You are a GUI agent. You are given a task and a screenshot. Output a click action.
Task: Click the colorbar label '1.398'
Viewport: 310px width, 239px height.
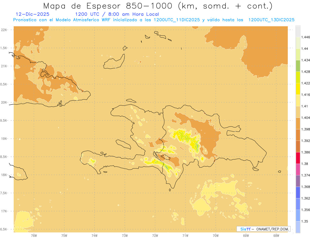[306, 129]
